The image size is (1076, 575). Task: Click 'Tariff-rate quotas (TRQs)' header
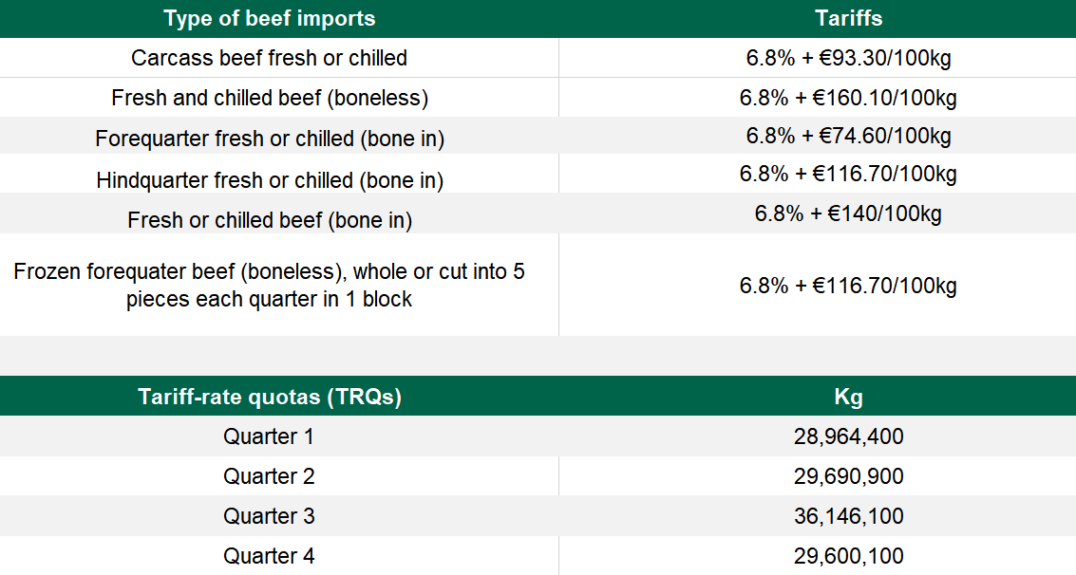(x=269, y=397)
